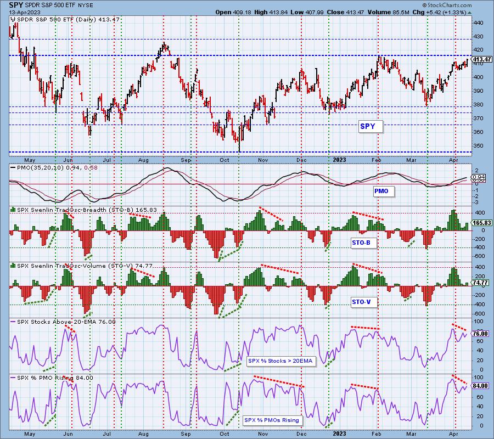This screenshot has height=439, width=494.
Task: Click the boxed SPY annotation on the price panel
Action: pos(370,126)
